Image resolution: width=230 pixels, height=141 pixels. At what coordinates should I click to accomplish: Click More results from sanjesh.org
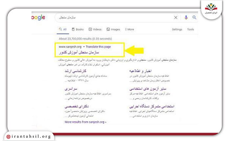pyautogui.click(x=85, y=122)
